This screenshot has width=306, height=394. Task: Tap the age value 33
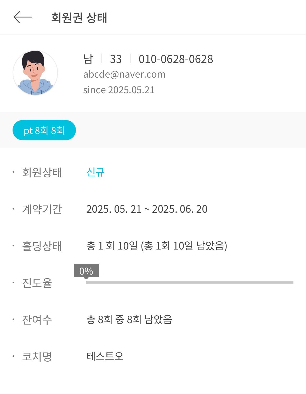116,59
